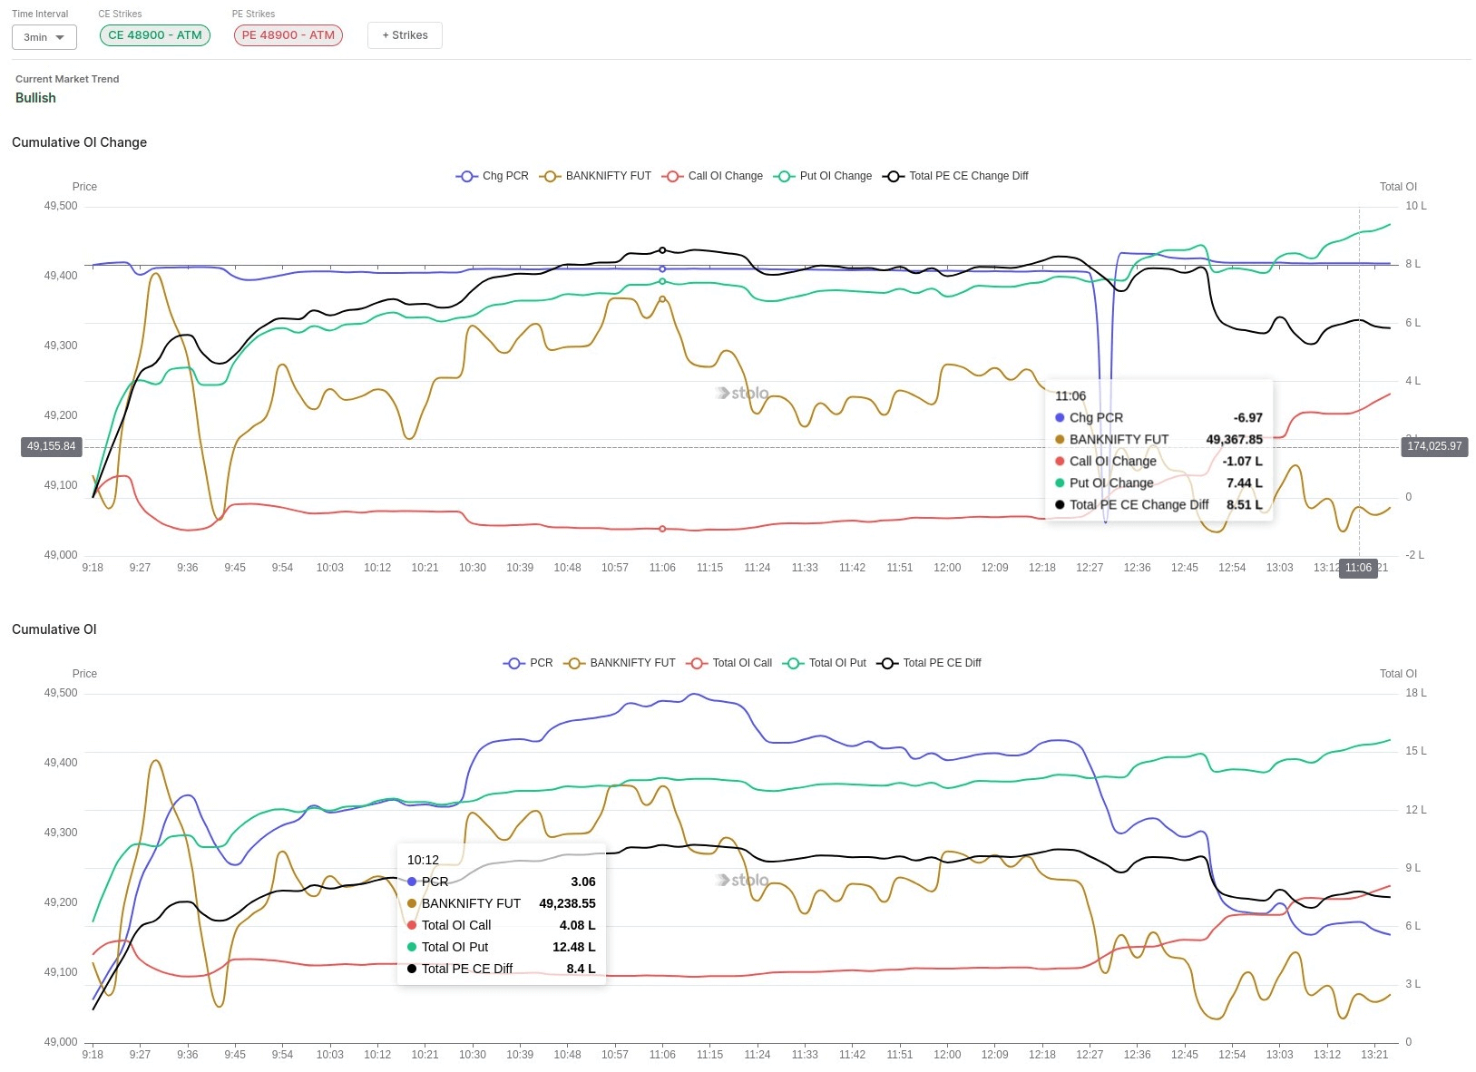Viewport: 1476px width, 1072px height.
Task: Select the PE 48900 - ATM strike chip
Action: coord(288,34)
